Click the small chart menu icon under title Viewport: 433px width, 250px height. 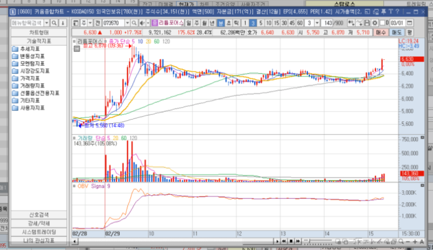coord(77,49)
